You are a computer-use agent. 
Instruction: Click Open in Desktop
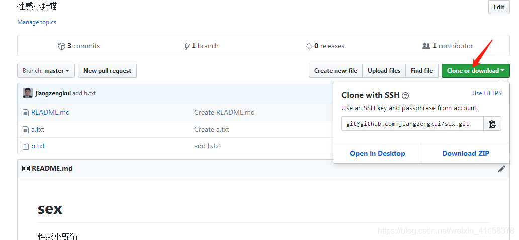tap(377, 153)
